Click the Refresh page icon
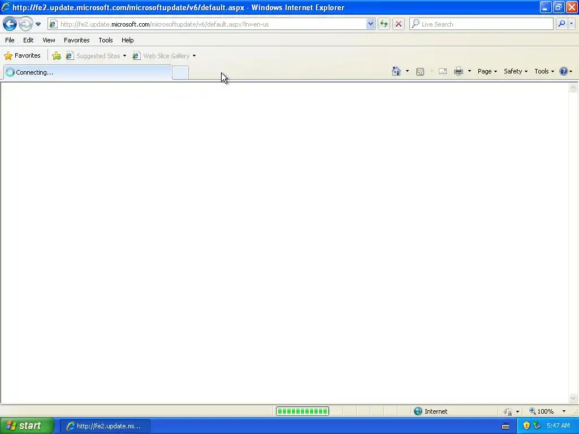579x434 pixels. [x=384, y=24]
